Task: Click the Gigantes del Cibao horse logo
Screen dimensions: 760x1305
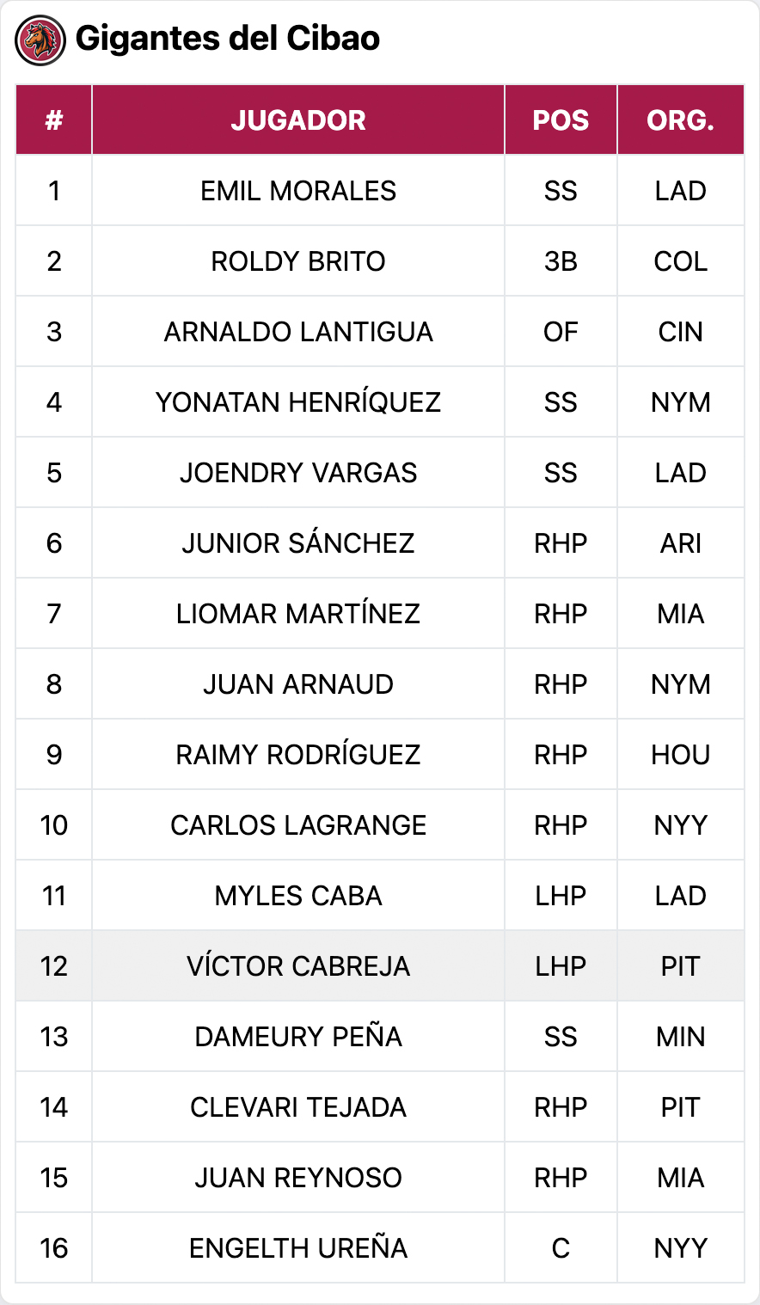Action: point(40,40)
